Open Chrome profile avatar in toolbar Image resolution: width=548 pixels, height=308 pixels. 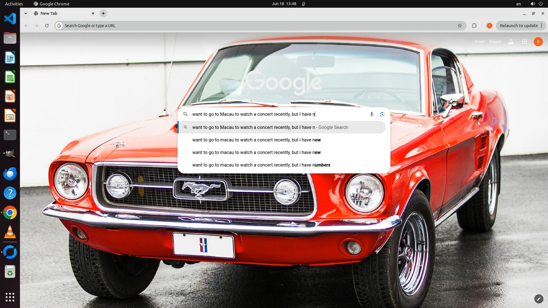(x=489, y=26)
